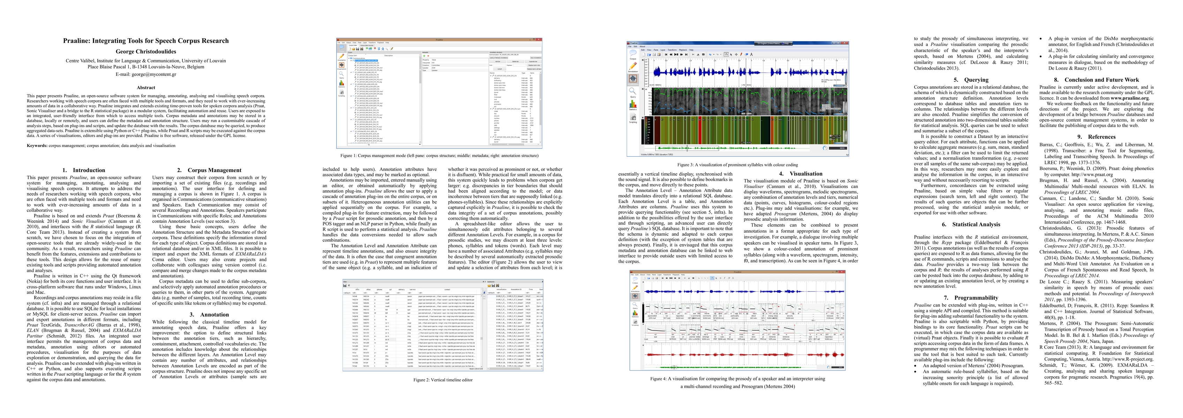1183x418 pixels.
Task: Collapse EF_X01S01_R03_ASM_DIE_EN_nucl node in Annotation structure list
Action: tap(491, 109)
